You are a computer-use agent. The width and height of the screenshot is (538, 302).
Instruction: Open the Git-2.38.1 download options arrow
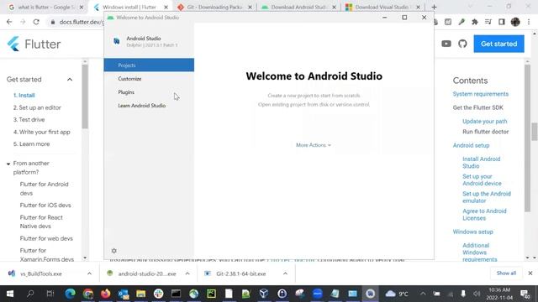tap(285, 273)
